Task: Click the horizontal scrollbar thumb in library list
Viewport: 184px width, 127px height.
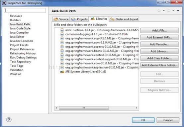Action: pos(84,108)
